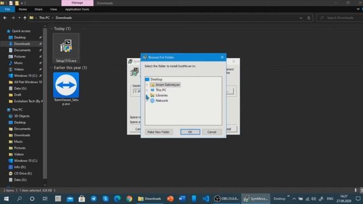This screenshot has width=363, height=204.
Task: Select Libraries in the folder tree
Action: [x=162, y=95]
